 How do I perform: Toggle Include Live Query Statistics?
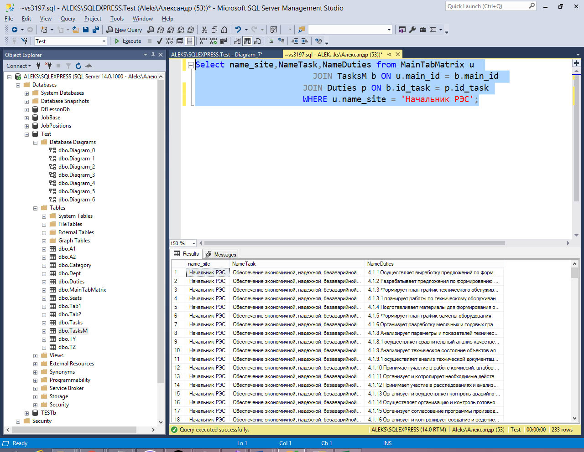click(213, 41)
